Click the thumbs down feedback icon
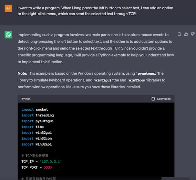Screen dimensions: 196x180 [x=193, y=34]
